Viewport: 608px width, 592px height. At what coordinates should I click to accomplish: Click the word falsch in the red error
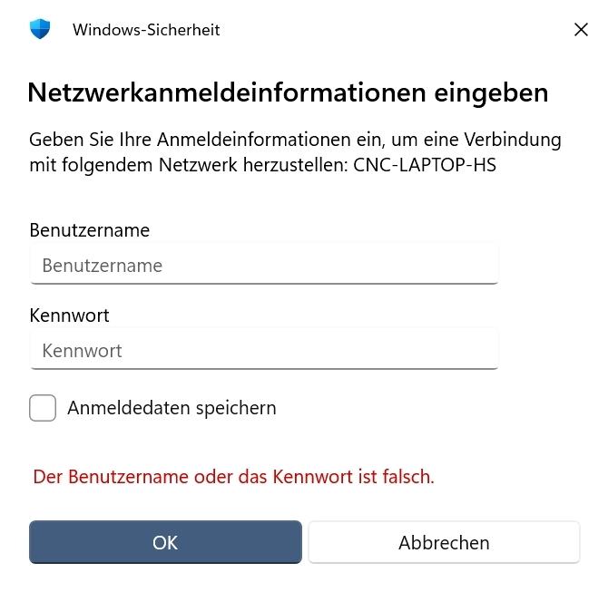click(406, 476)
